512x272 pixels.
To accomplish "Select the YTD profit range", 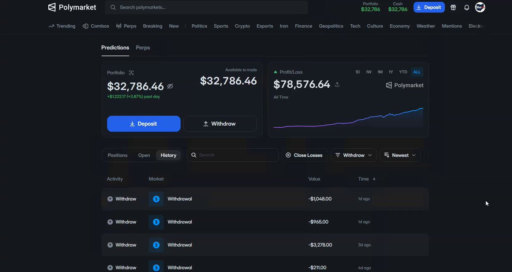I will click(x=403, y=72).
